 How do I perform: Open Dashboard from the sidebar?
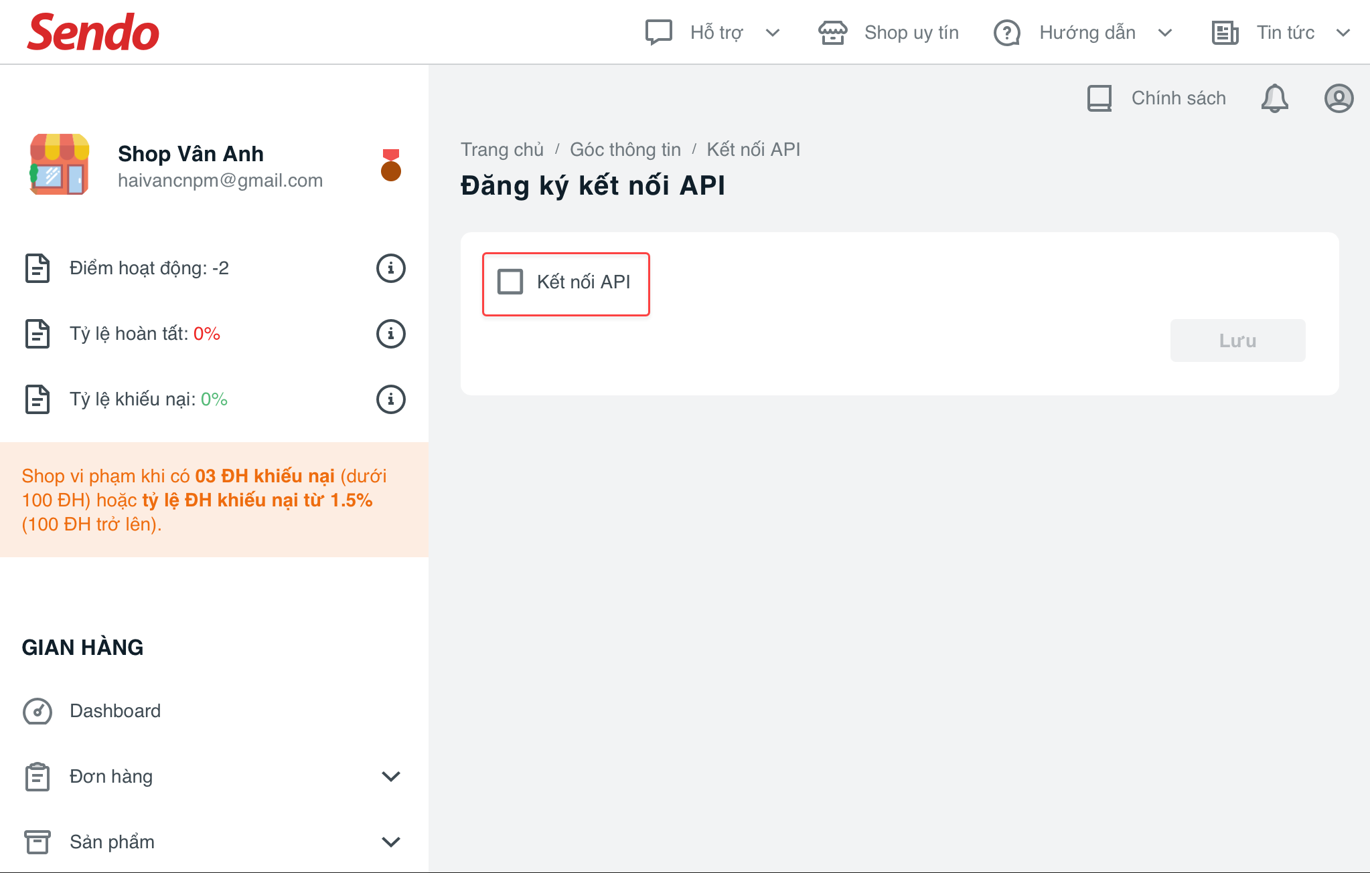tap(115, 710)
